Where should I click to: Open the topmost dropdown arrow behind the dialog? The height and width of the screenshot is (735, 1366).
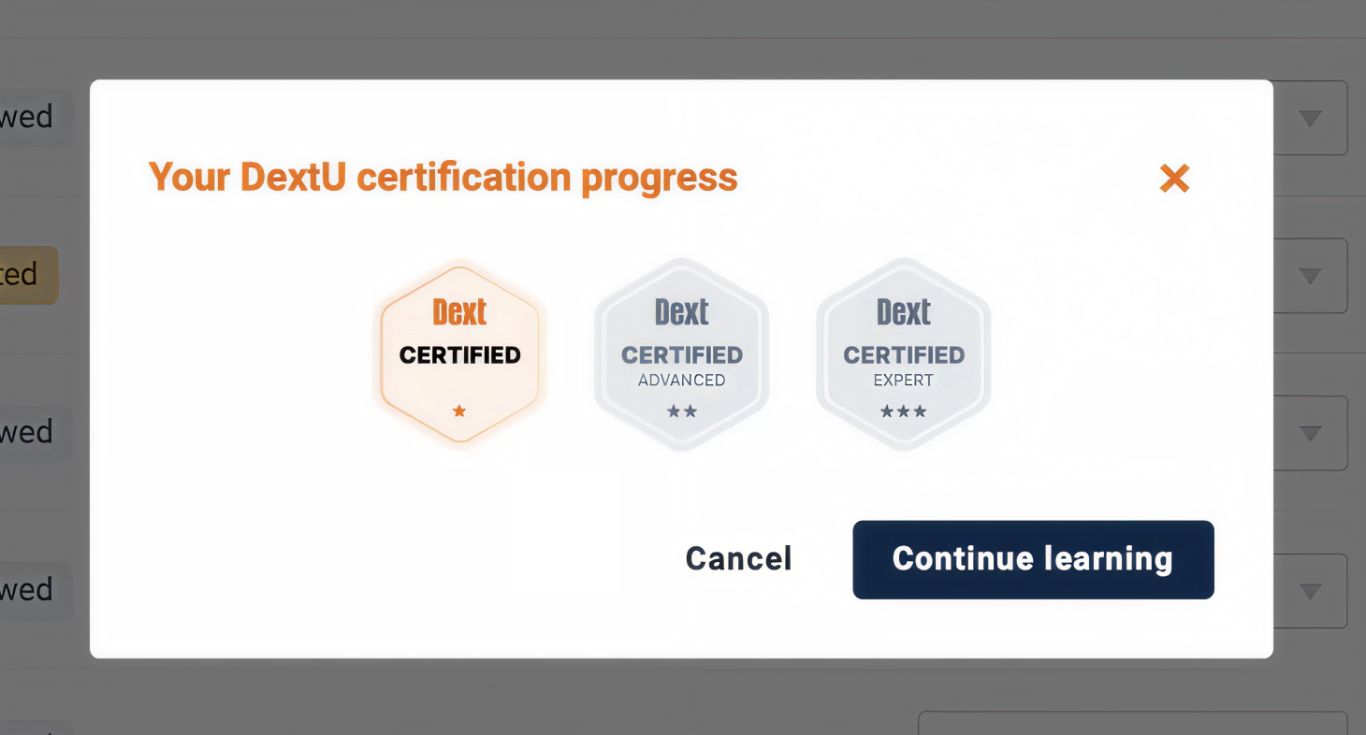pos(1311,118)
